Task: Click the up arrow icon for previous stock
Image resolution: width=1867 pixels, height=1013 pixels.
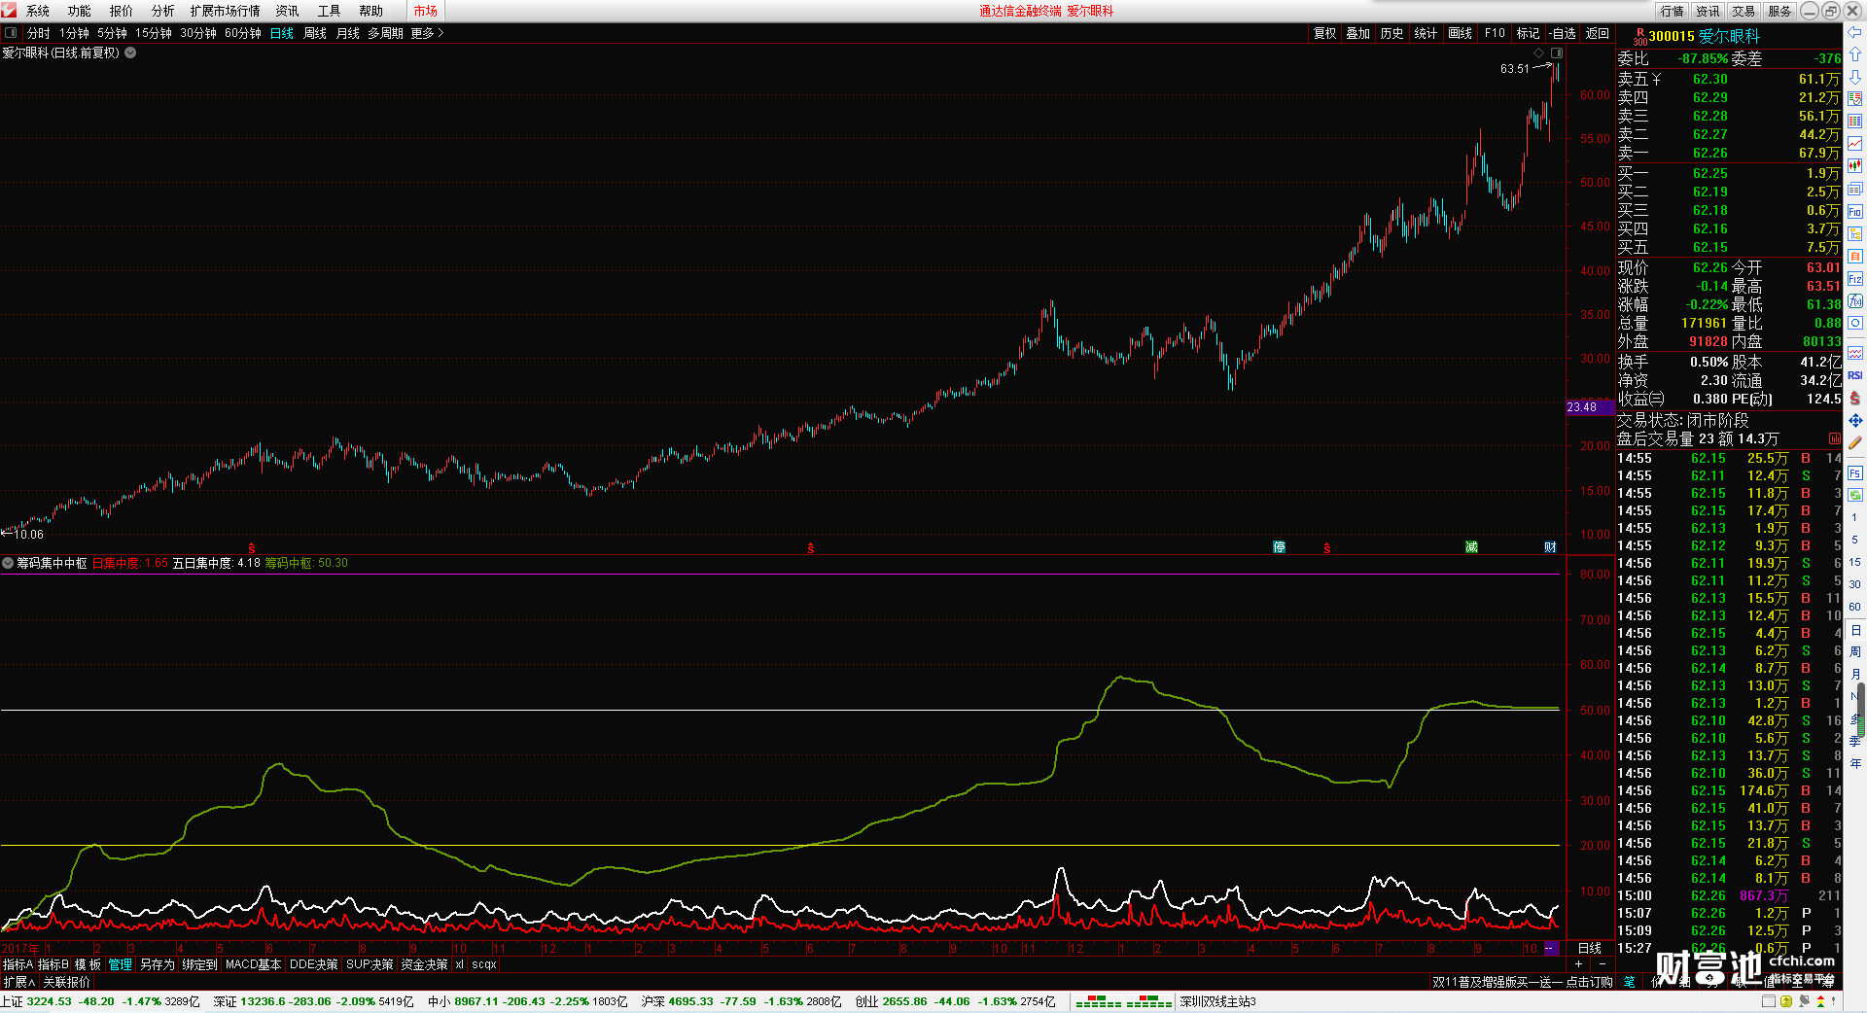Action: 1855,54
